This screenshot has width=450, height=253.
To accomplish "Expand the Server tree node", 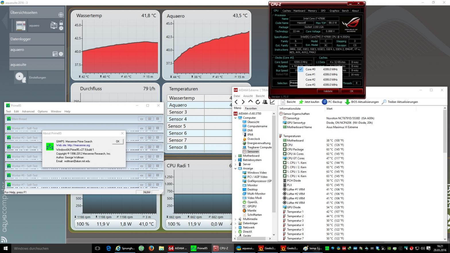I will click(x=236, y=164).
